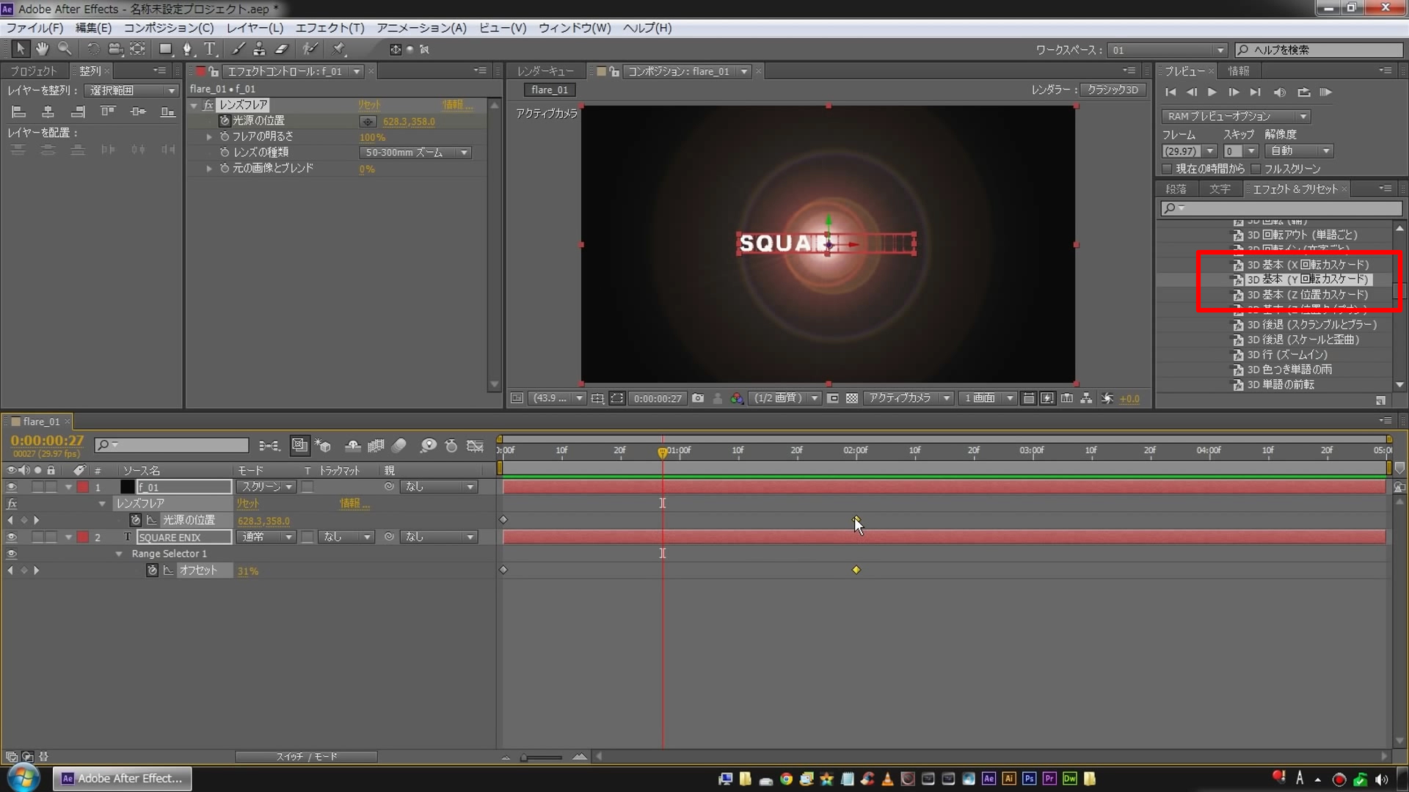Click the ヘルプを検索 search field
This screenshot has height=792, width=1409.
pyautogui.click(x=1319, y=50)
